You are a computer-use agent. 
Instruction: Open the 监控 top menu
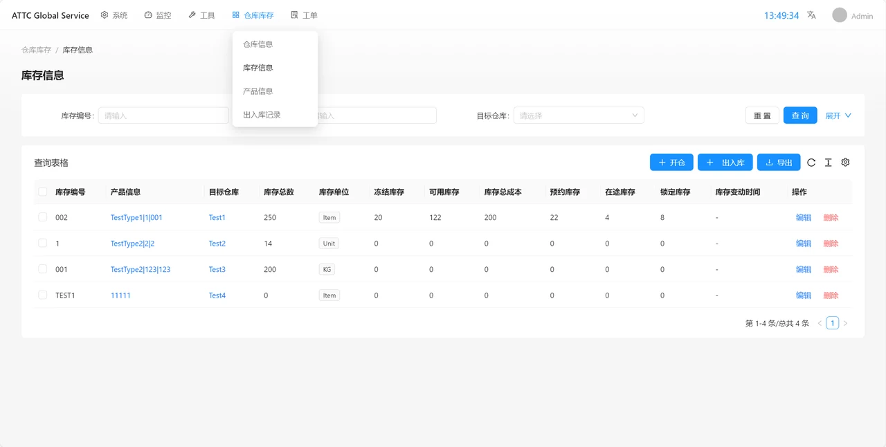click(158, 15)
